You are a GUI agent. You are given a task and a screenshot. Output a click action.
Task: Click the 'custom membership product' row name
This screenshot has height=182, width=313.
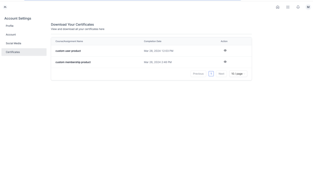73,62
